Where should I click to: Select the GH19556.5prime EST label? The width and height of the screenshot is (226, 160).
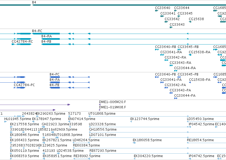click(x=103, y=130)
